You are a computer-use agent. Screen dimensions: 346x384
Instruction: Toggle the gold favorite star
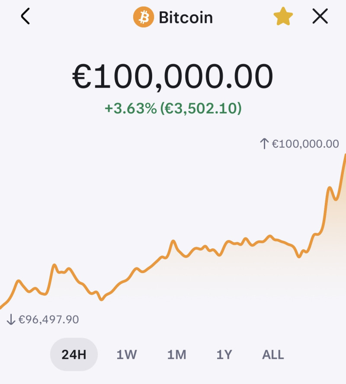283,16
